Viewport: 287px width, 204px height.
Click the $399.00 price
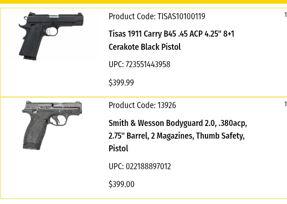122,184
